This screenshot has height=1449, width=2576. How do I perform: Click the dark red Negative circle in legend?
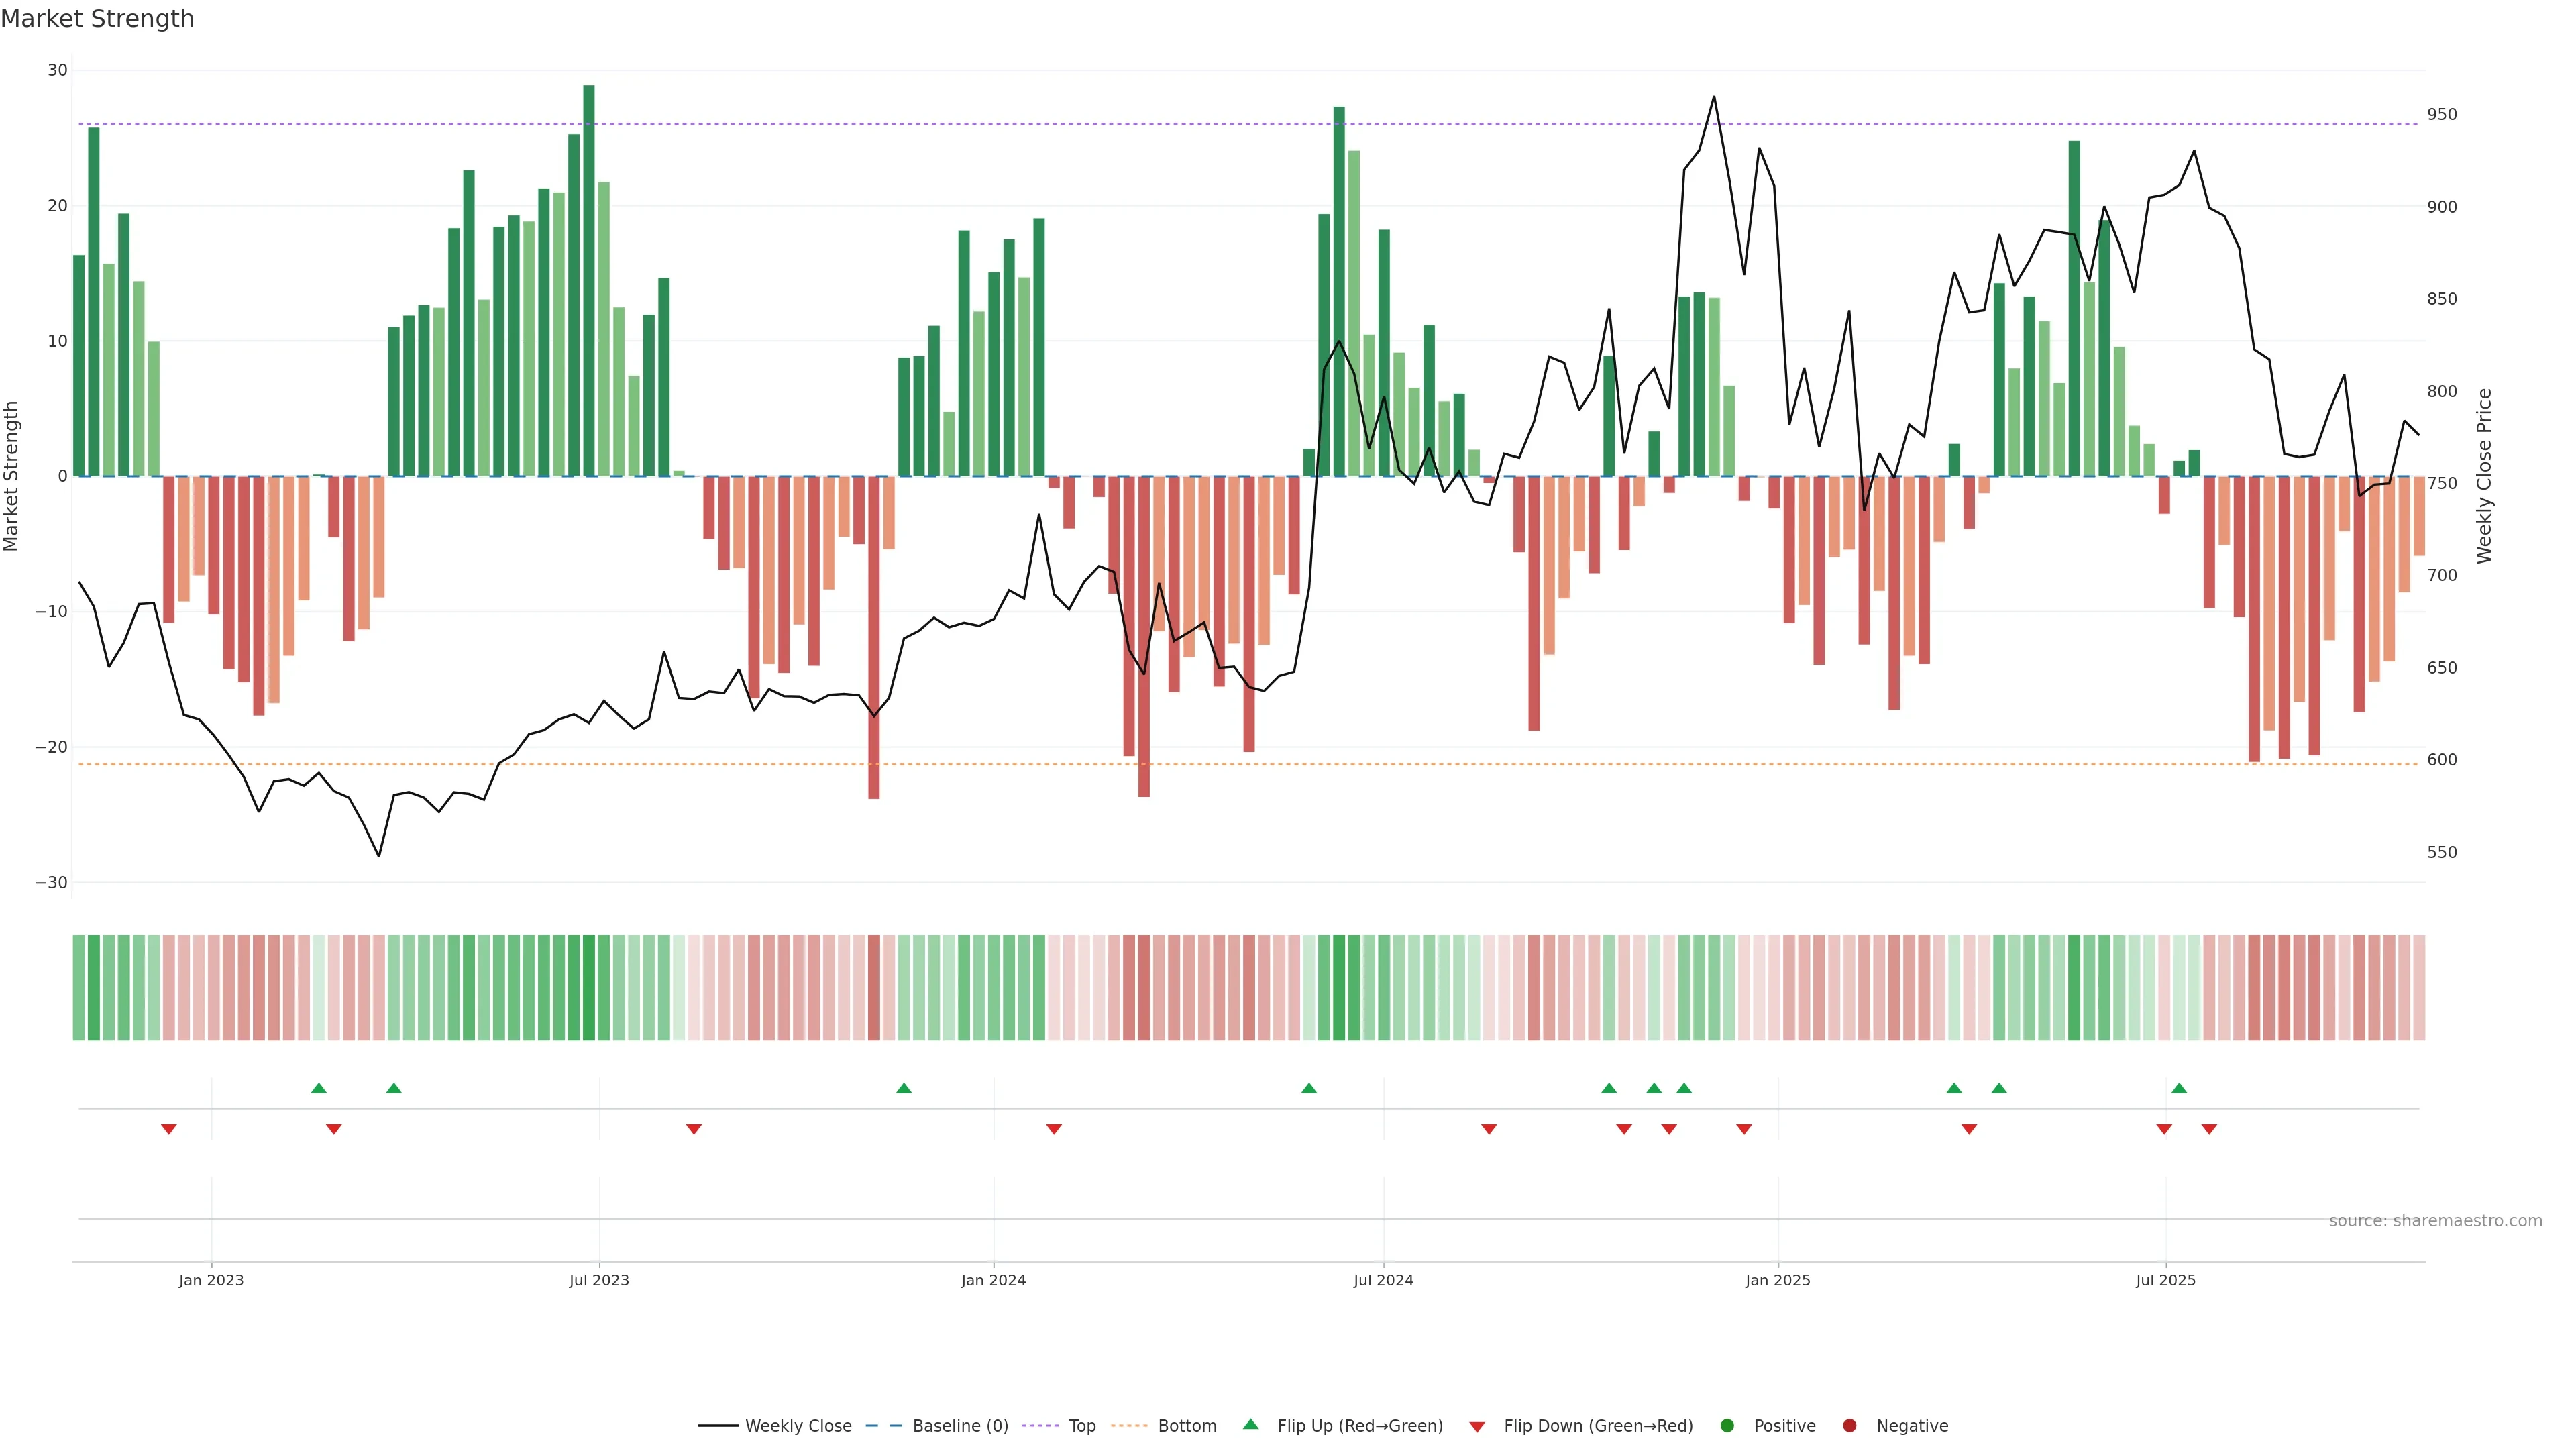pyautogui.click(x=1849, y=1425)
